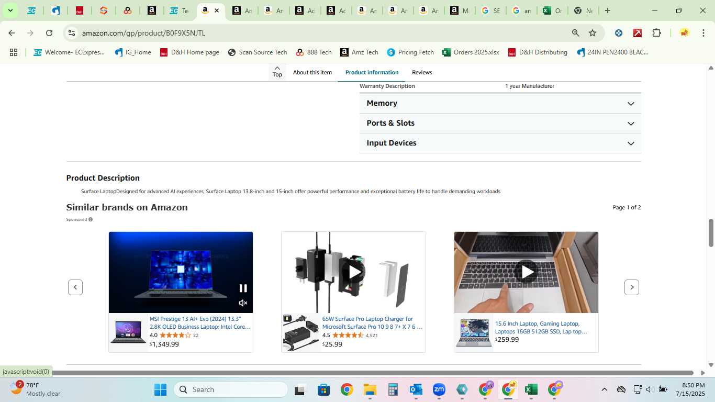This screenshot has height=402, width=715.
Task: Open the Pricing Fetch bookmark
Action: (x=410, y=52)
